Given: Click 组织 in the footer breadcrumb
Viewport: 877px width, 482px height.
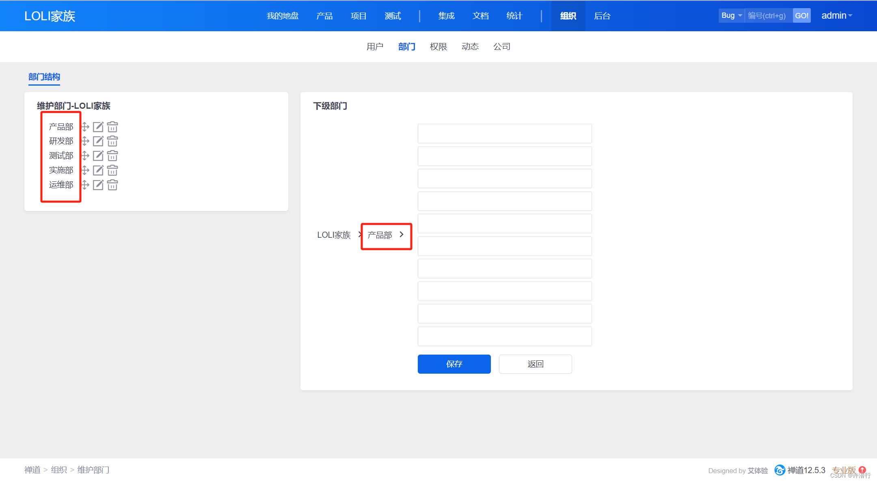Looking at the screenshot, I should click(59, 470).
